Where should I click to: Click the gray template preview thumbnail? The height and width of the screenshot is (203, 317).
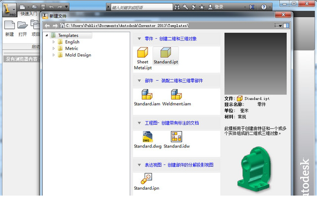tap(255, 64)
